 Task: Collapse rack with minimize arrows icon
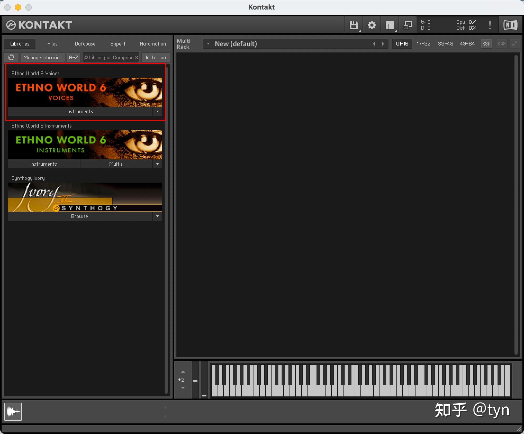point(514,44)
